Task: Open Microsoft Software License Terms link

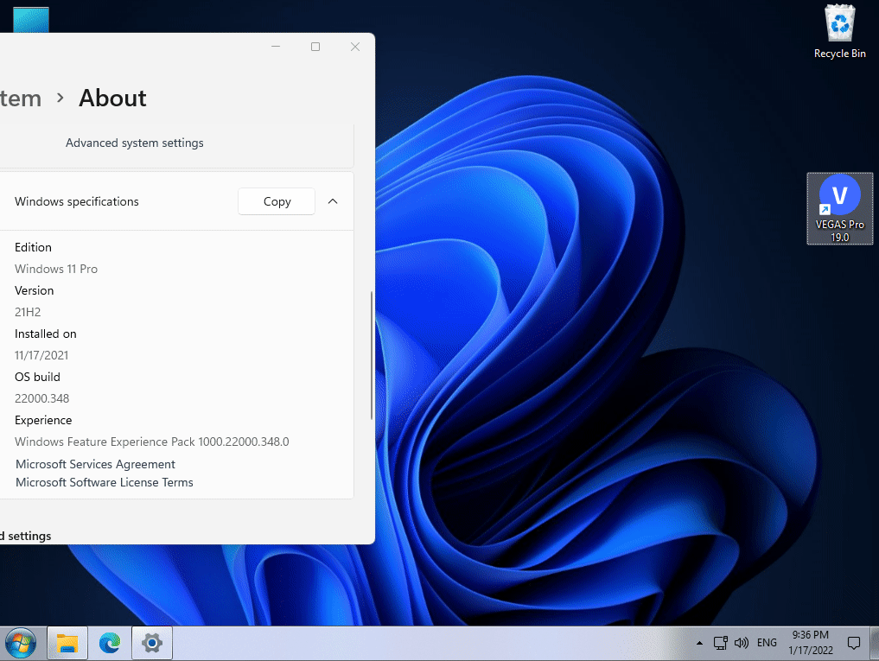Action: [x=105, y=482]
